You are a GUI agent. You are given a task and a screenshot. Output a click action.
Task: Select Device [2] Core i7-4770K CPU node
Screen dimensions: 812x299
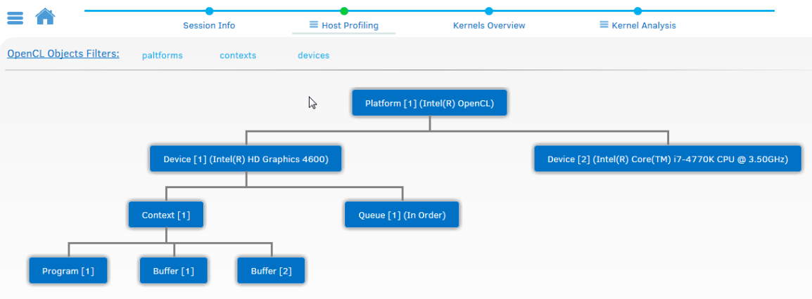point(668,159)
